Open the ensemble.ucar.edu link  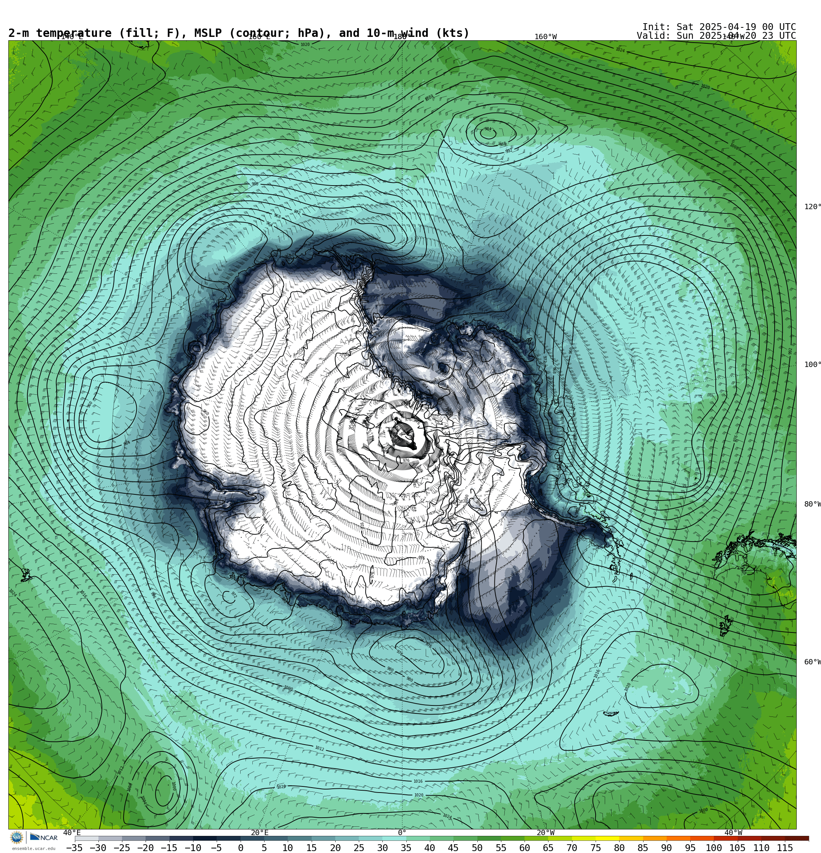click(33, 848)
